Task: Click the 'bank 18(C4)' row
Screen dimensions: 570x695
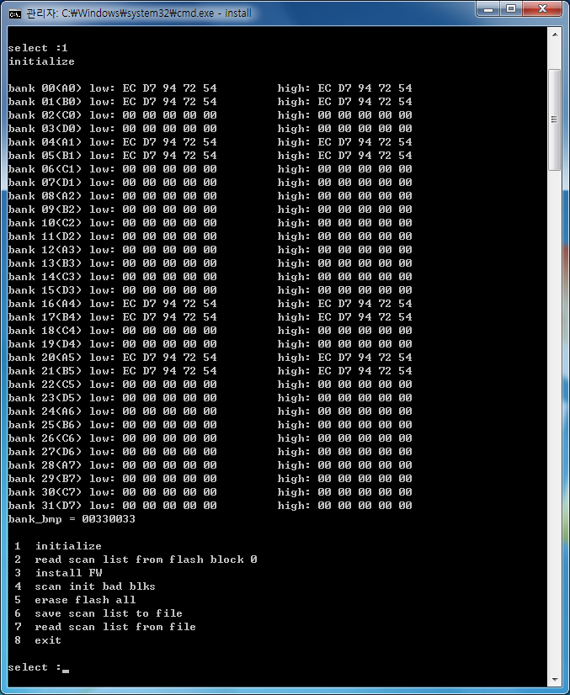Action: point(210,331)
